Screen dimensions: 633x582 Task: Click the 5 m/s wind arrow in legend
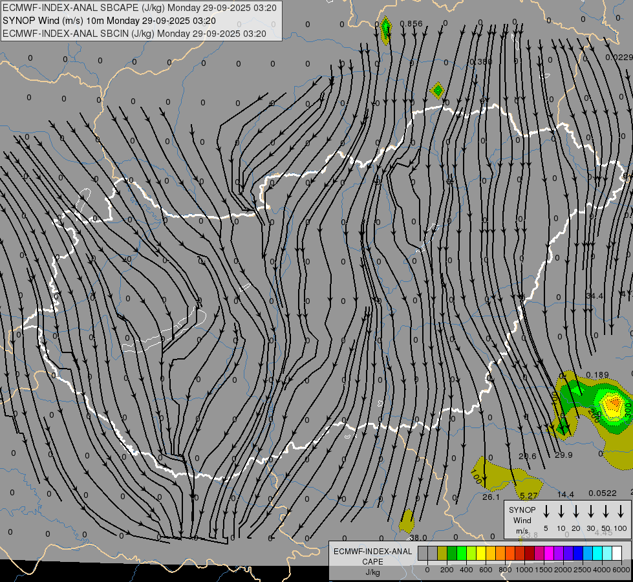pyautogui.click(x=546, y=512)
